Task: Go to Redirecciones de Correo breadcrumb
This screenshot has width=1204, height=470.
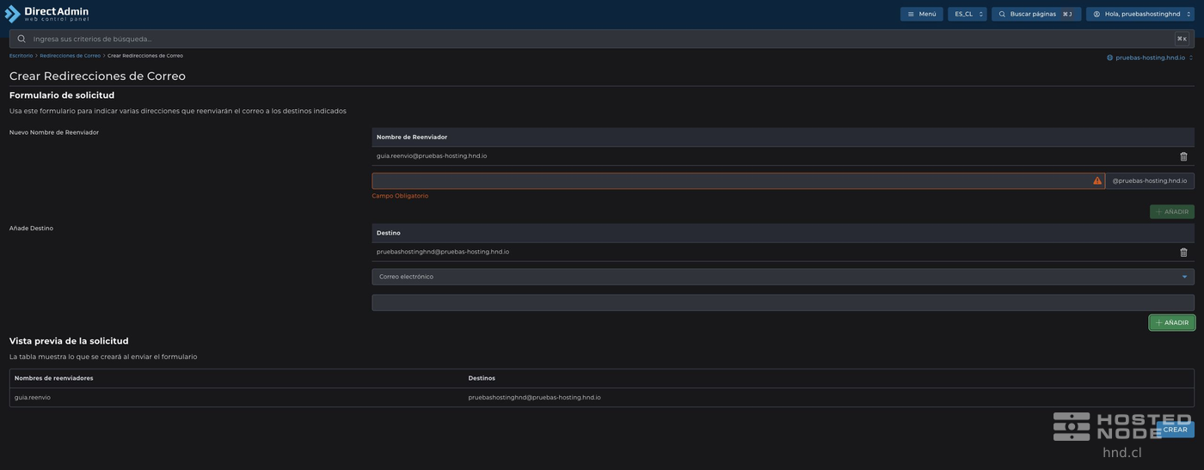Action: [x=70, y=56]
